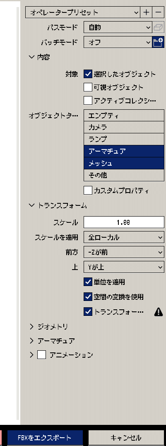The height and width of the screenshot is (446, 166).
Task: Toggle batch own directory folder icon
Action: coord(158,42)
